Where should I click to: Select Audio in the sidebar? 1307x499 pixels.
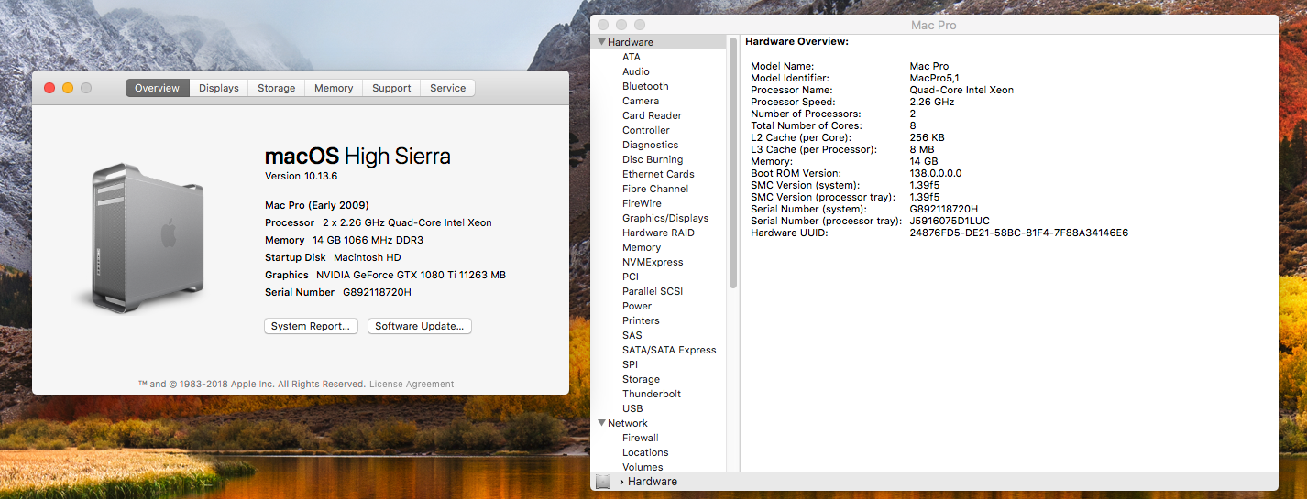(x=636, y=71)
